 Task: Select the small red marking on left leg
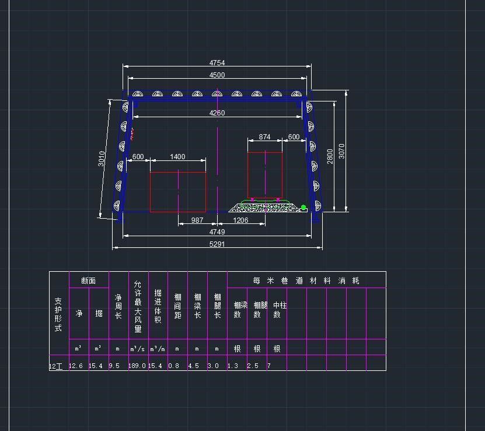pos(132,134)
